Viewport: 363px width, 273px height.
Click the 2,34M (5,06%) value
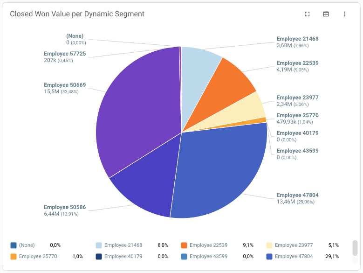point(293,104)
